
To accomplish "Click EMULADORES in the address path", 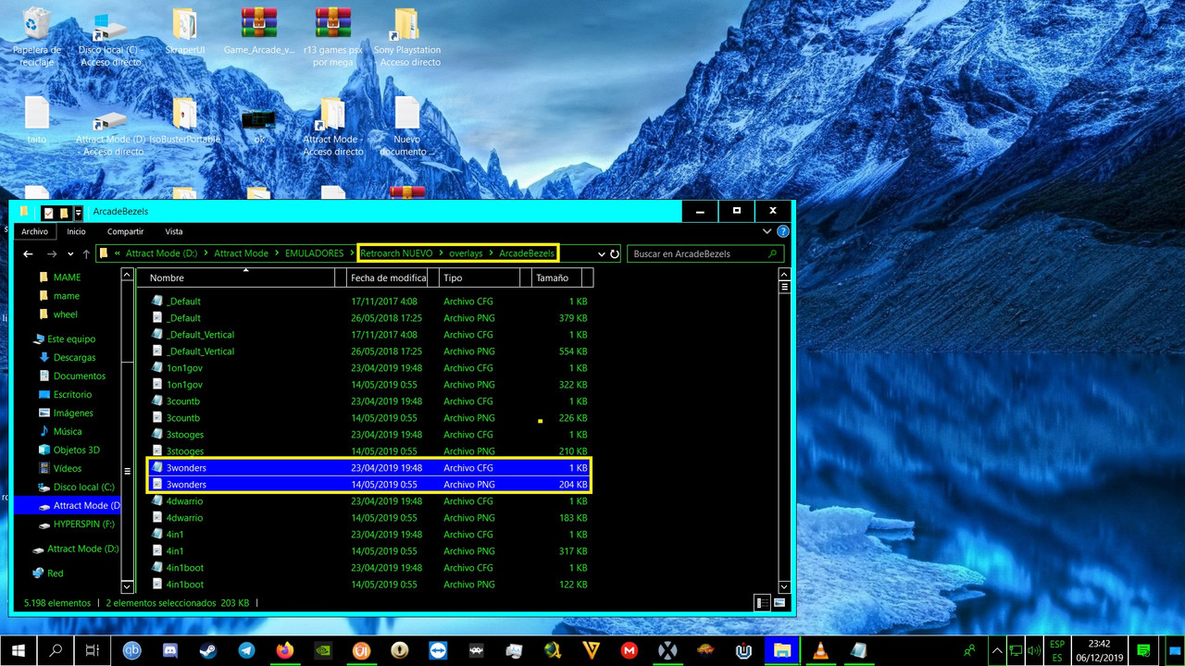I will point(314,253).
